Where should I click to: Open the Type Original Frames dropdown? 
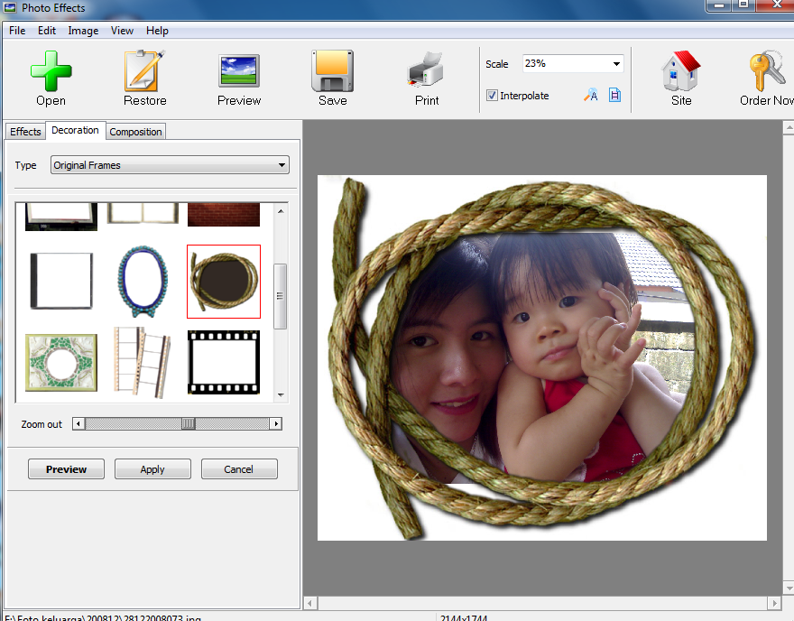(x=170, y=165)
